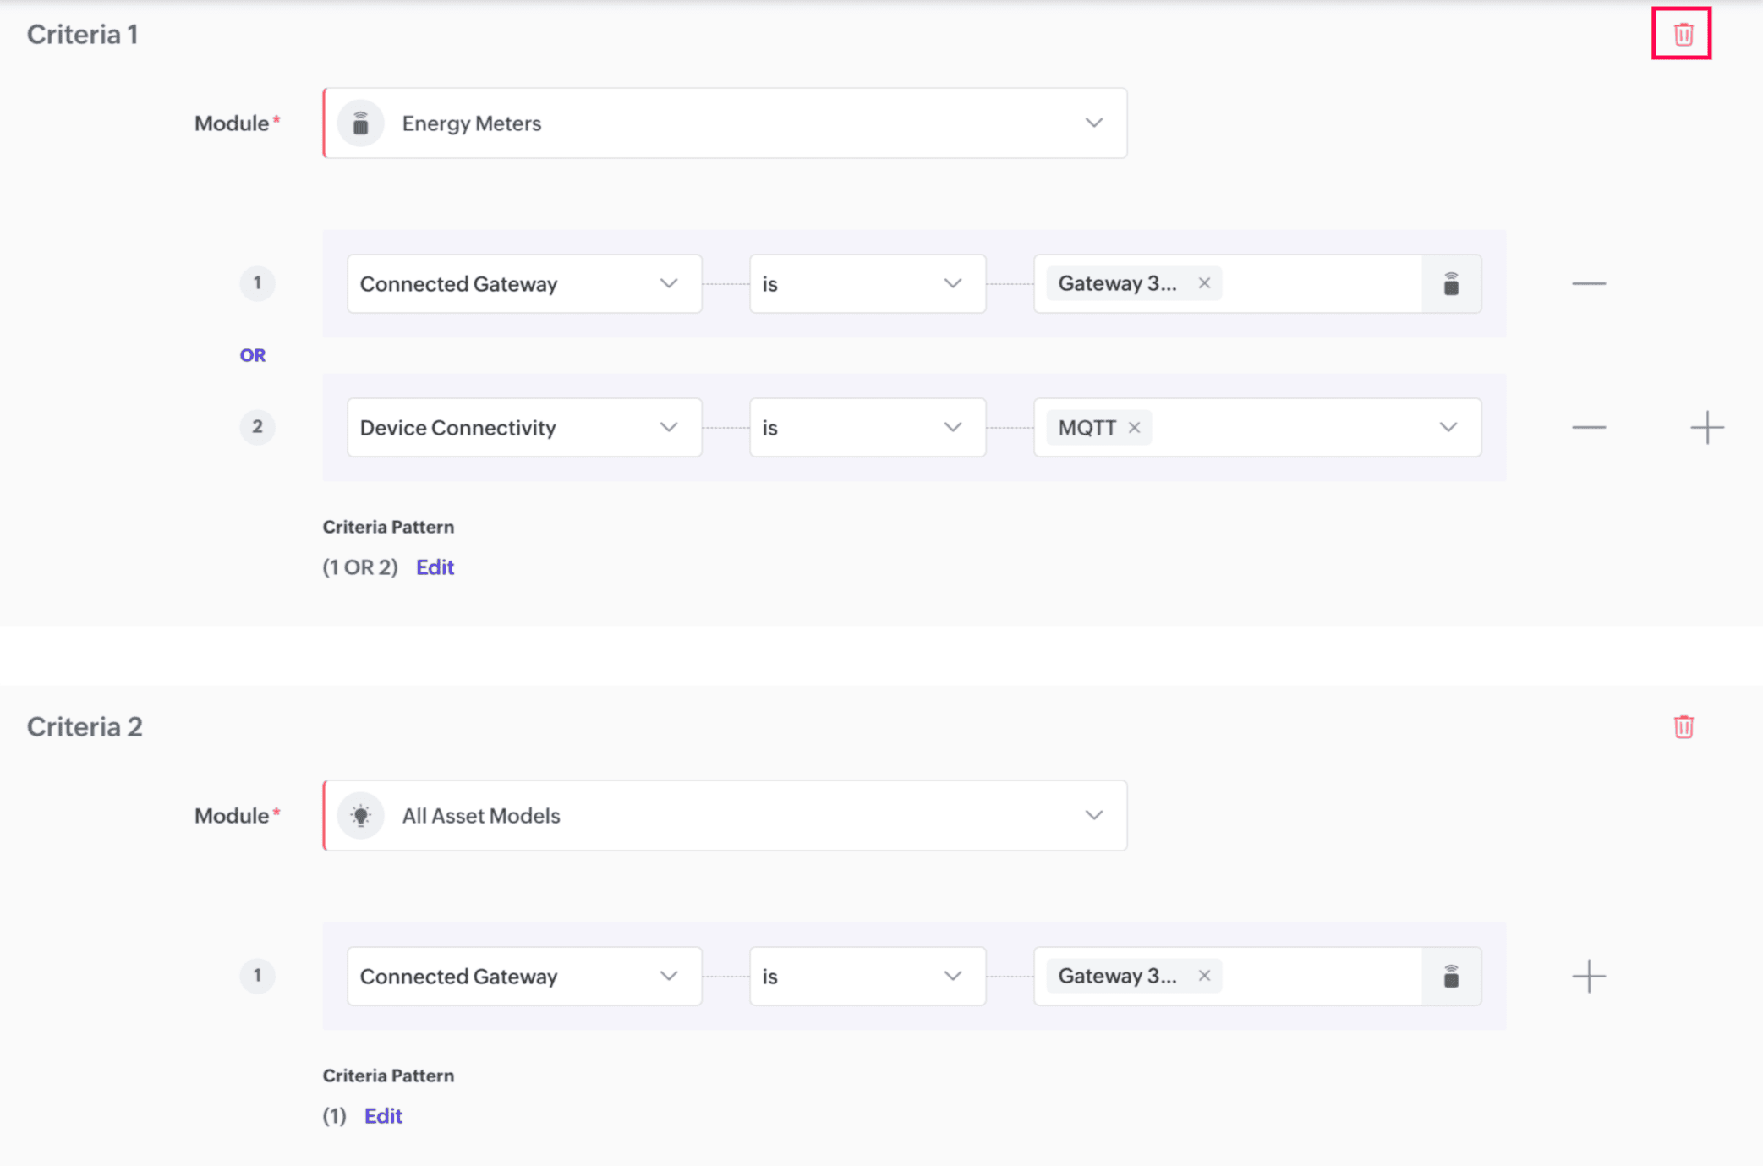The width and height of the screenshot is (1763, 1166).
Task: Remove Gateway 3 tag in Criteria 1
Action: pyautogui.click(x=1204, y=283)
